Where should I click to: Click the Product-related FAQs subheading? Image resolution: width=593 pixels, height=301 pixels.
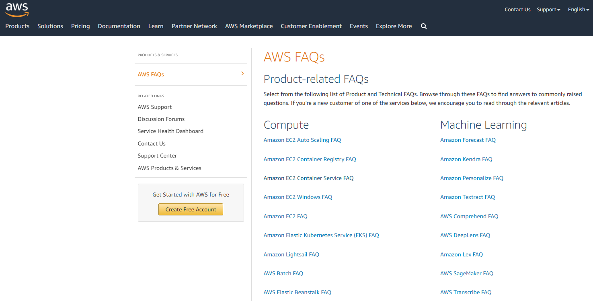click(x=316, y=79)
